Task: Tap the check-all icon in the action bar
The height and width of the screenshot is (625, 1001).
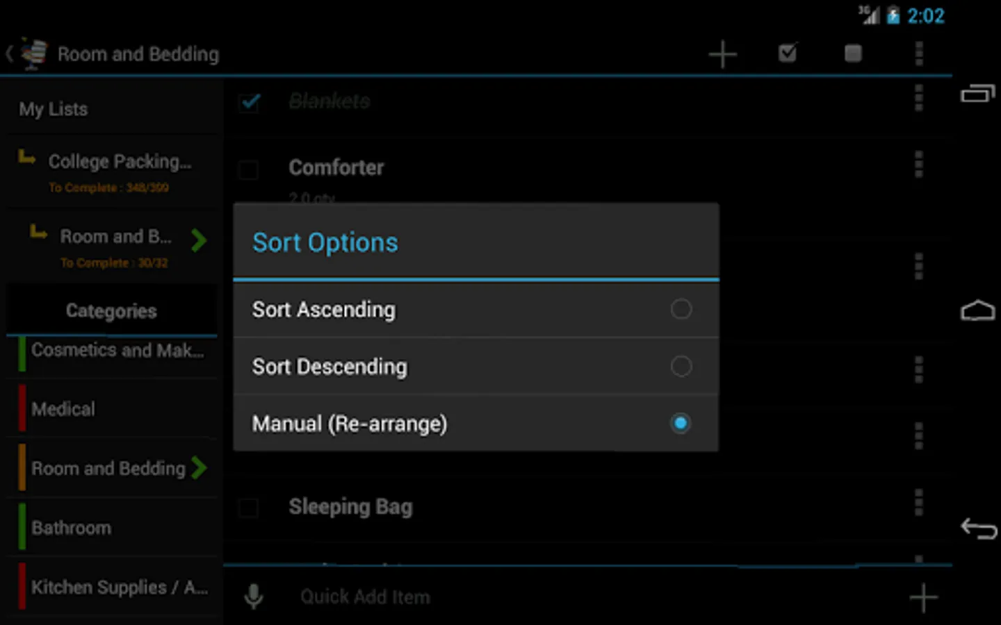Action: 788,53
